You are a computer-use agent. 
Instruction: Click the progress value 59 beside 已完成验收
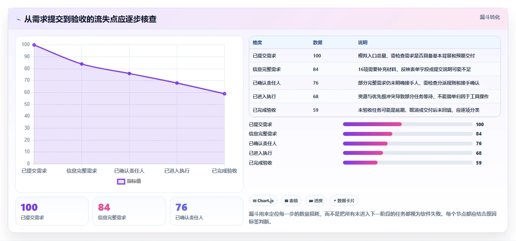[479, 163]
